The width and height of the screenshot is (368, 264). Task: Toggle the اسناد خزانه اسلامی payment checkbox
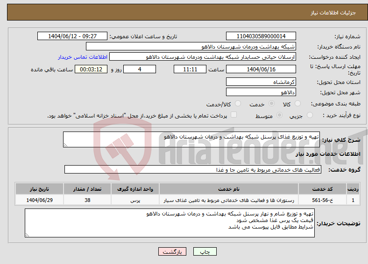point(234,114)
